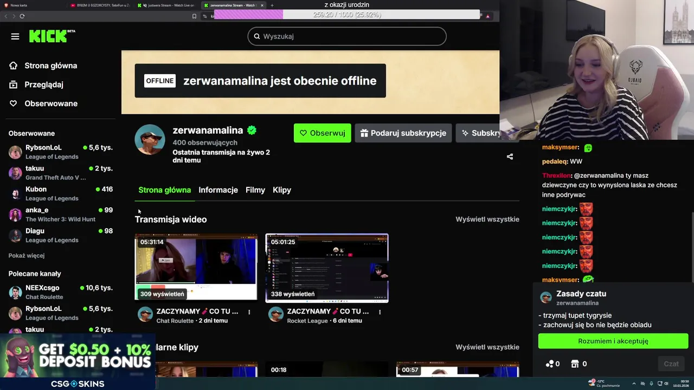Click NEEXcsgo's avatar under Polecane kanały

coord(15,292)
